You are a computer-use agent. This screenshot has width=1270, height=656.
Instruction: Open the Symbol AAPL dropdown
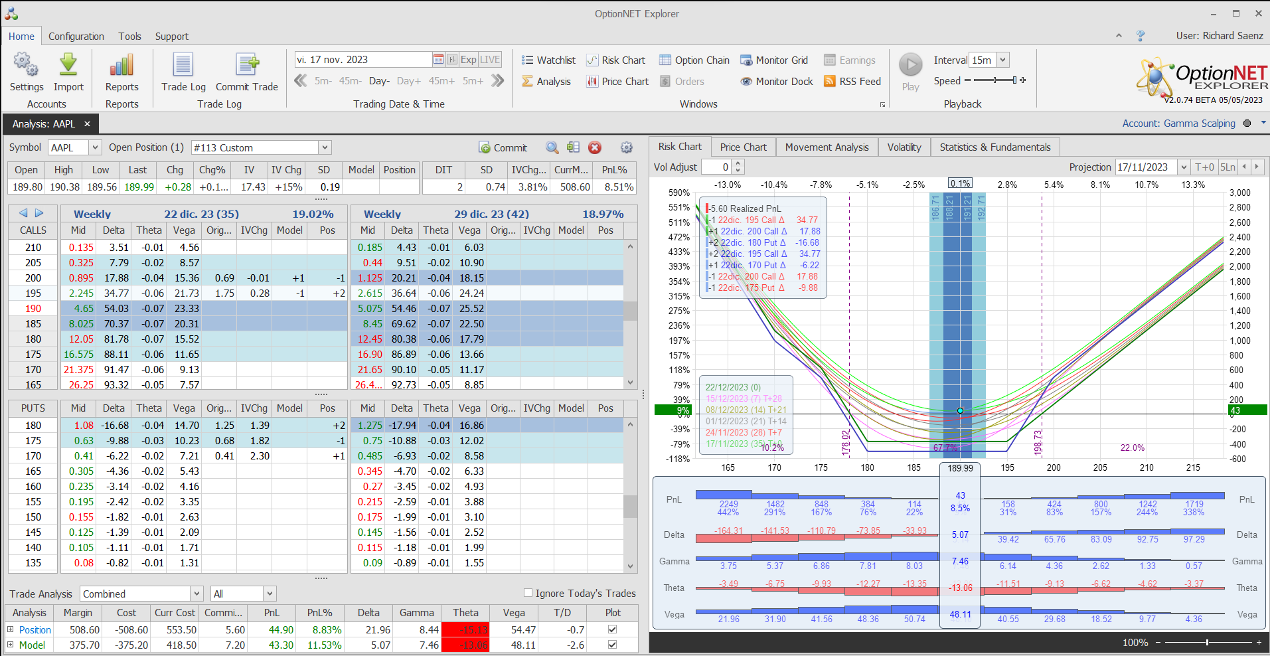tap(95, 148)
